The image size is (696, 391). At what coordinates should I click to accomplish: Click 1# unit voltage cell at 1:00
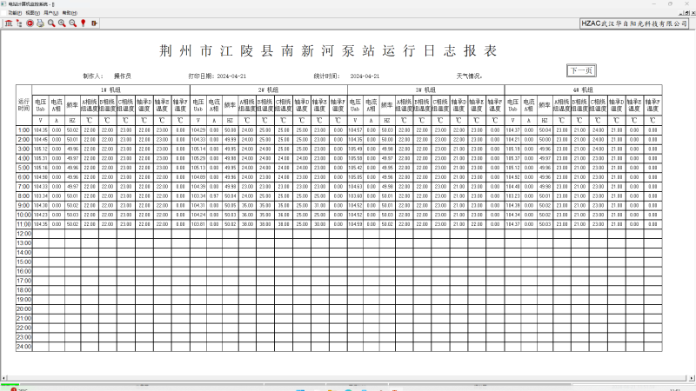[40, 130]
